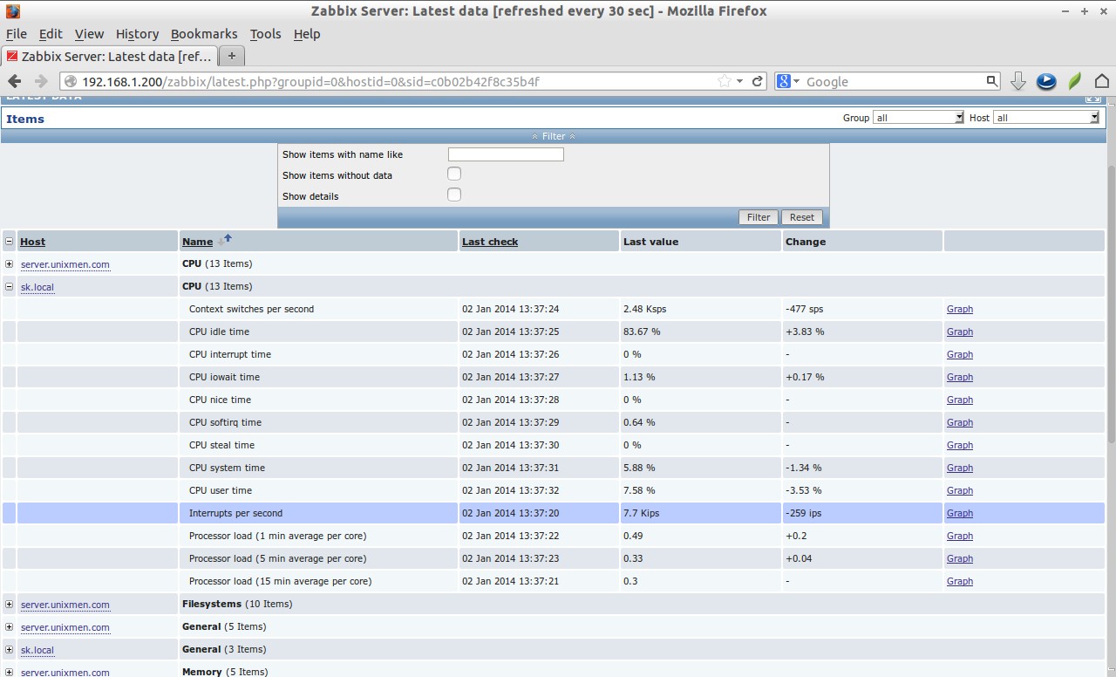The width and height of the screenshot is (1116, 677).
Task: Enable the Show details checkbox
Action: click(x=454, y=195)
